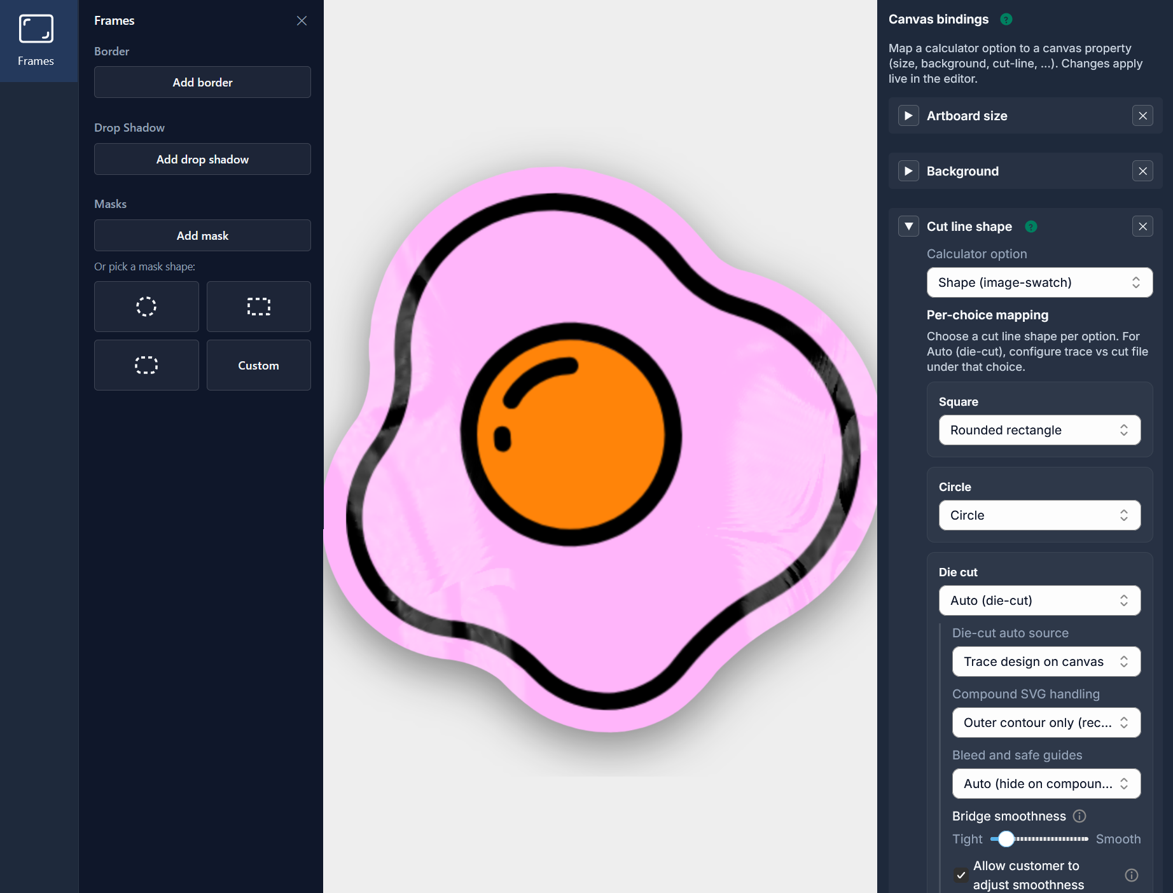This screenshot has height=893, width=1173.
Task: Expand the Background section
Action: [908, 171]
